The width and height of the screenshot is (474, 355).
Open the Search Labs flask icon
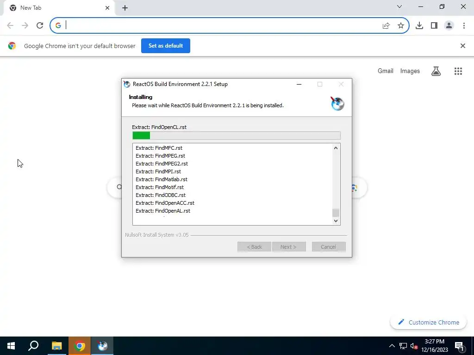tap(436, 71)
